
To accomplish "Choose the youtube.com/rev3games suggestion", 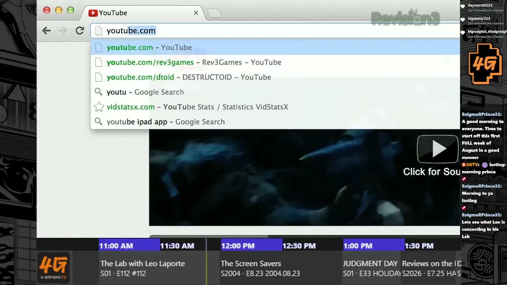I will point(275,62).
